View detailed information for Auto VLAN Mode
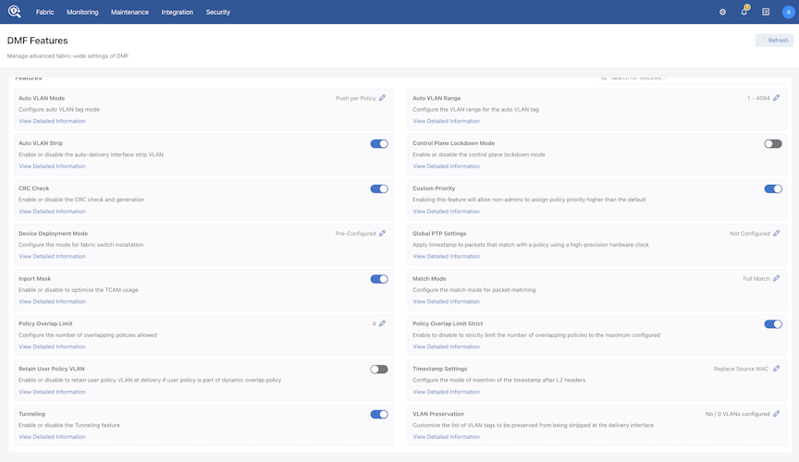This screenshot has width=799, height=462. [52, 121]
